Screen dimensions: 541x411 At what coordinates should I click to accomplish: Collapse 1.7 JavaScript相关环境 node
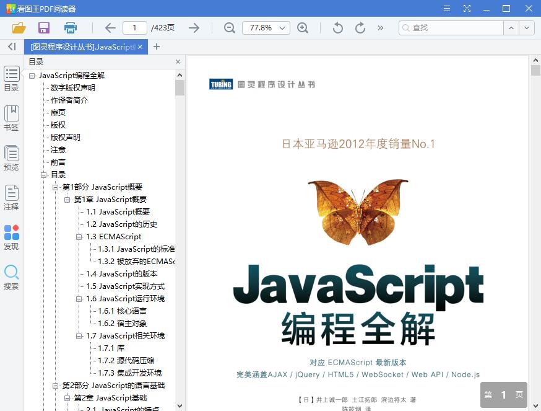click(79, 336)
